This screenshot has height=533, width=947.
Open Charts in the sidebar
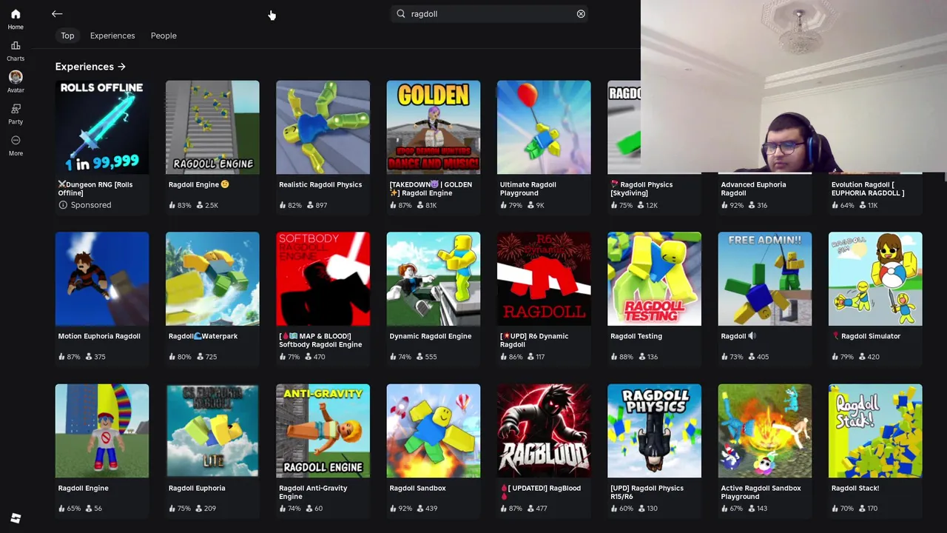[x=16, y=51]
